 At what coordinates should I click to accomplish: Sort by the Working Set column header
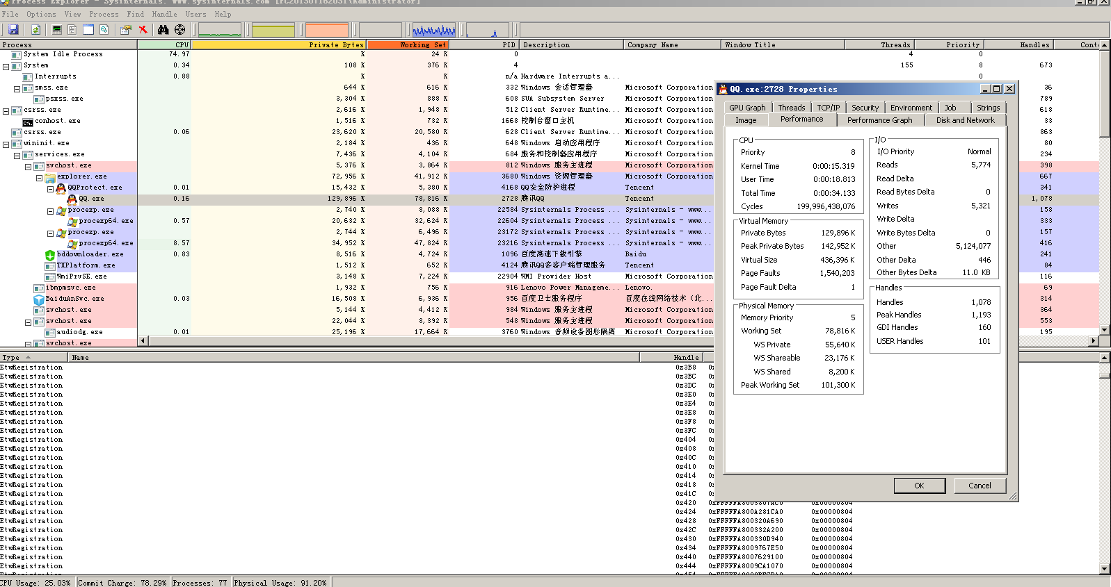tap(408, 44)
